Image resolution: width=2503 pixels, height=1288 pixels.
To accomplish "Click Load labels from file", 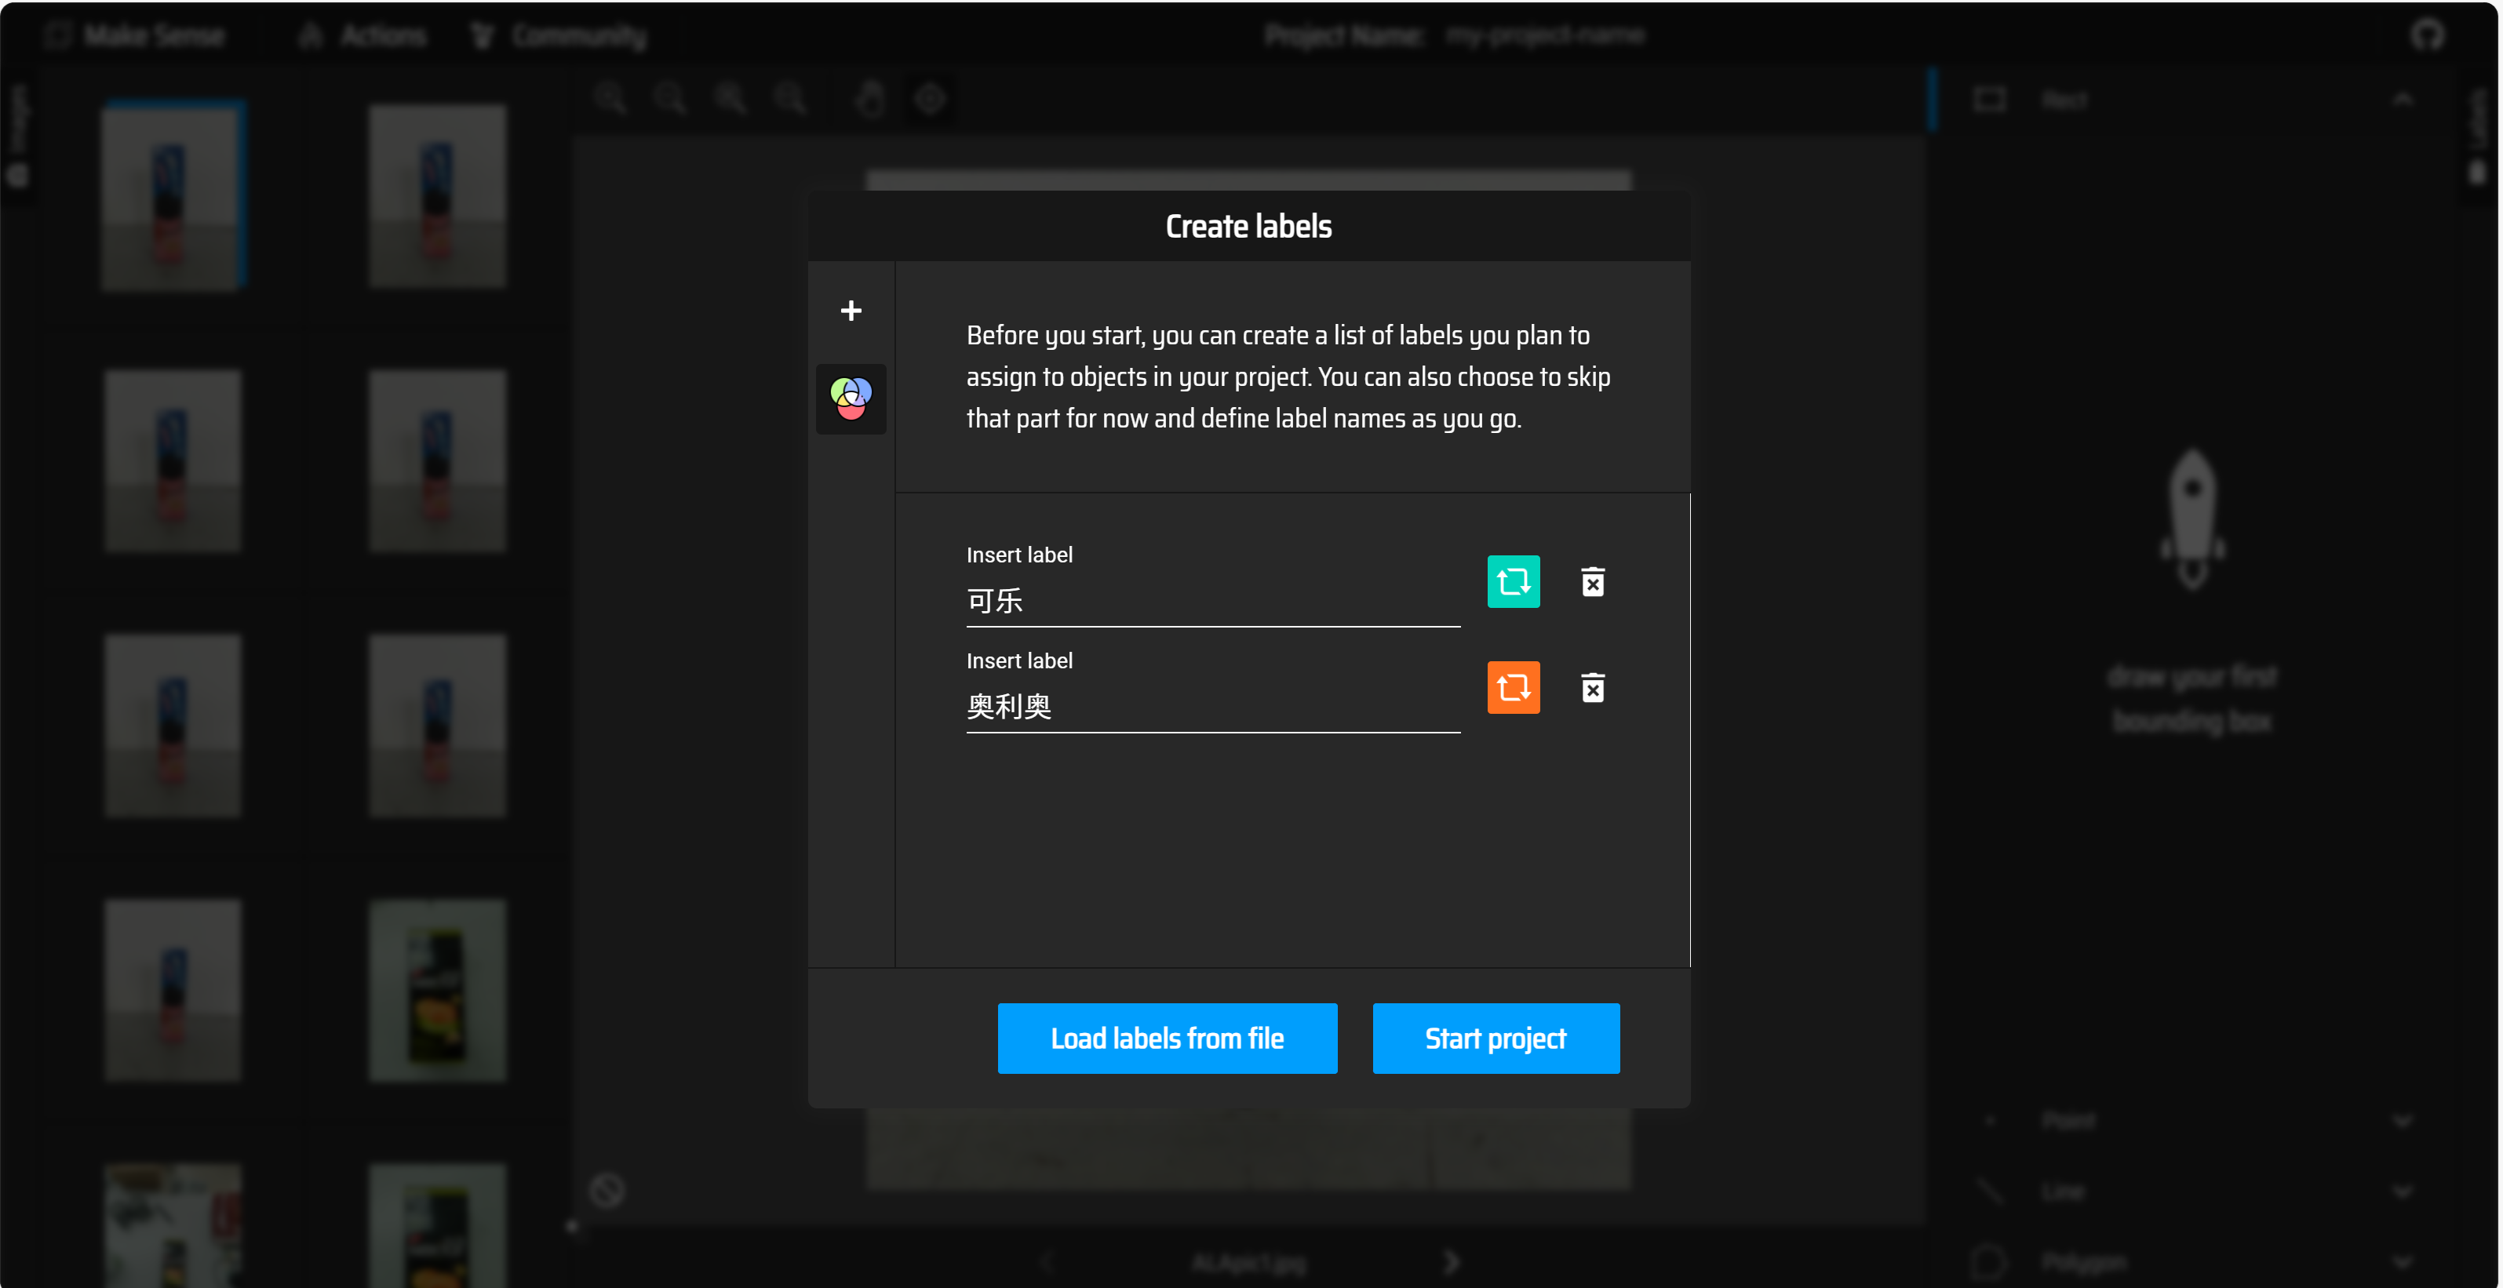I will click(1167, 1039).
